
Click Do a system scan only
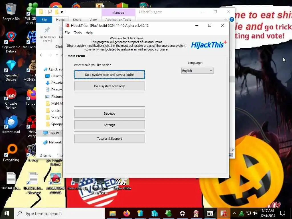pyautogui.click(x=109, y=86)
